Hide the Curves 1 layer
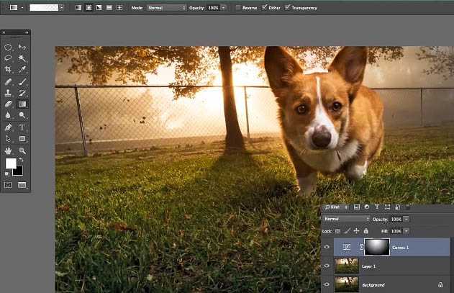The height and width of the screenshot is (293, 454). [x=327, y=247]
